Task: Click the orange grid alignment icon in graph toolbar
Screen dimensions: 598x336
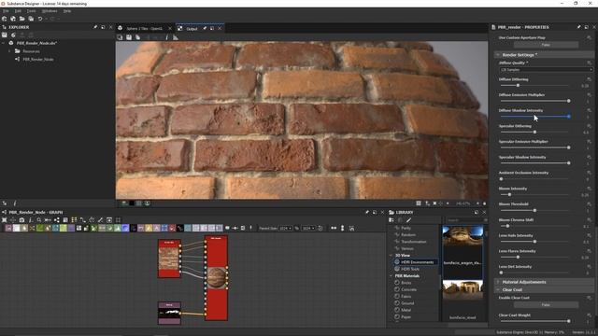Action: [74, 220]
